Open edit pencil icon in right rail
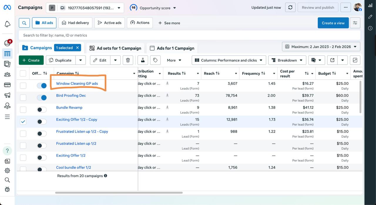The height and width of the screenshot is (205, 376). click(x=370, y=17)
